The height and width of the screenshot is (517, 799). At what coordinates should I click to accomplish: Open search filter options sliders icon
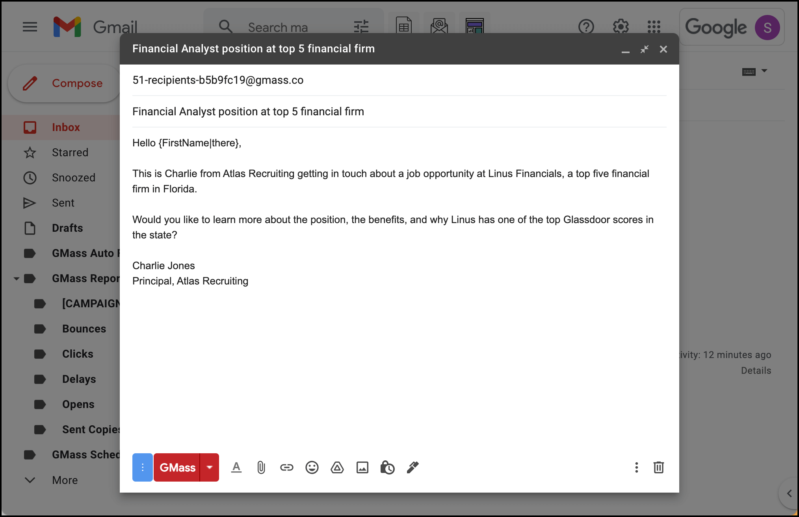pyautogui.click(x=361, y=27)
